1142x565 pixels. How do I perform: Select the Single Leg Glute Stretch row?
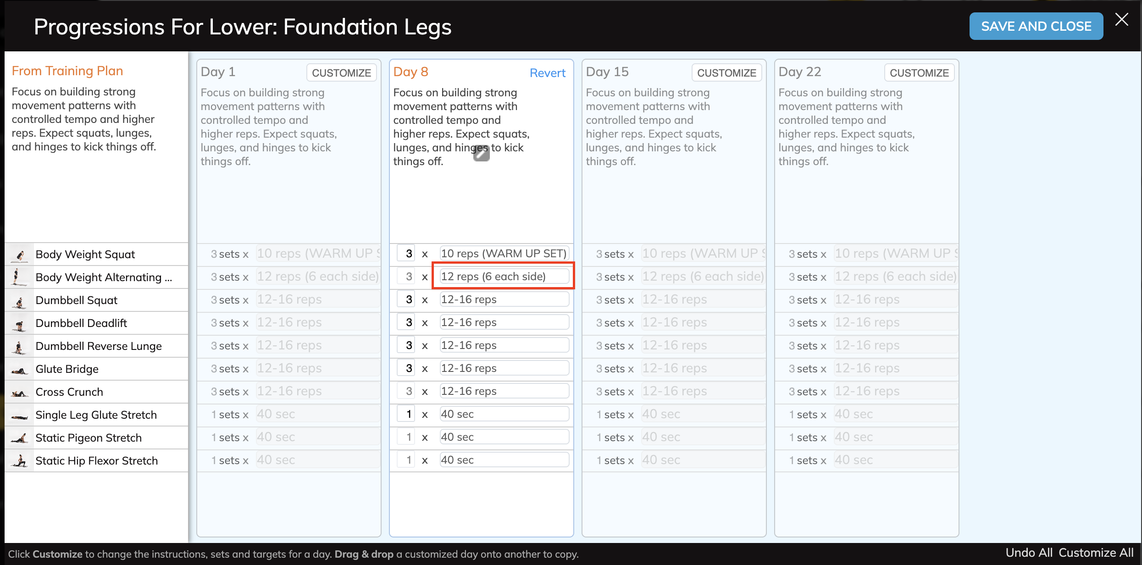96,415
